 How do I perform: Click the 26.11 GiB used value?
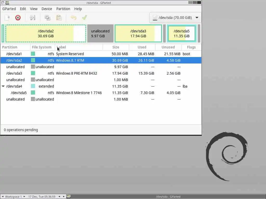pos(146,60)
